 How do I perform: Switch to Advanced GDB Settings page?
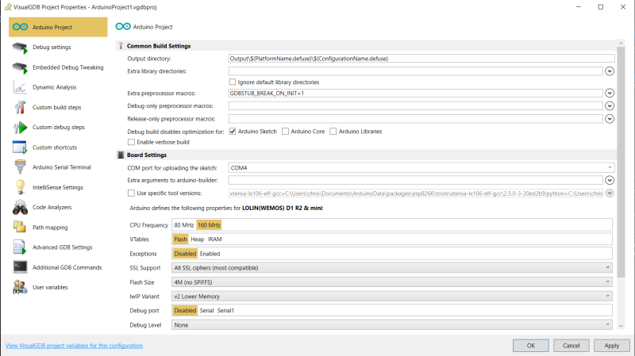point(58,247)
